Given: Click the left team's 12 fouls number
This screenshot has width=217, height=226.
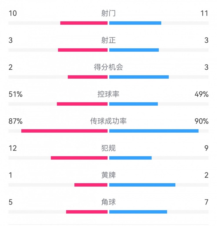Looking at the screenshot, I should pyautogui.click(x=12, y=148).
